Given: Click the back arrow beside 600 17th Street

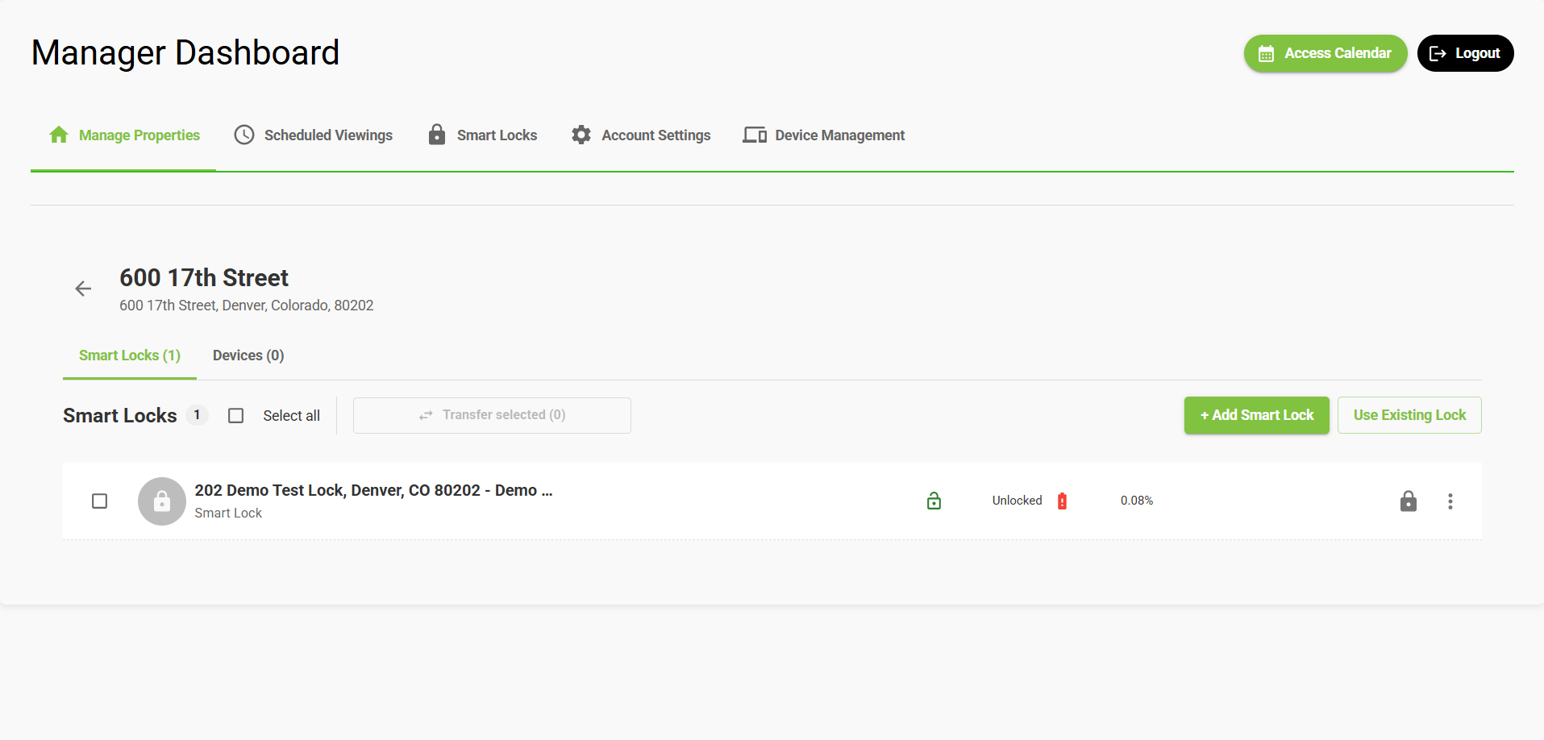Looking at the screenshot, I should click(83, 289).
